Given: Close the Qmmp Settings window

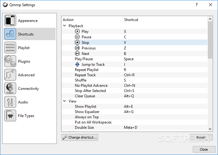Looking at the screenshot, I should [211, 5].
